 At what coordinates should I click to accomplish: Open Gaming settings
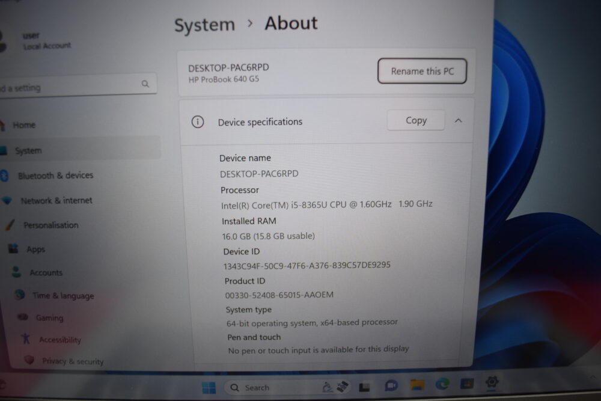click(49, 318)
